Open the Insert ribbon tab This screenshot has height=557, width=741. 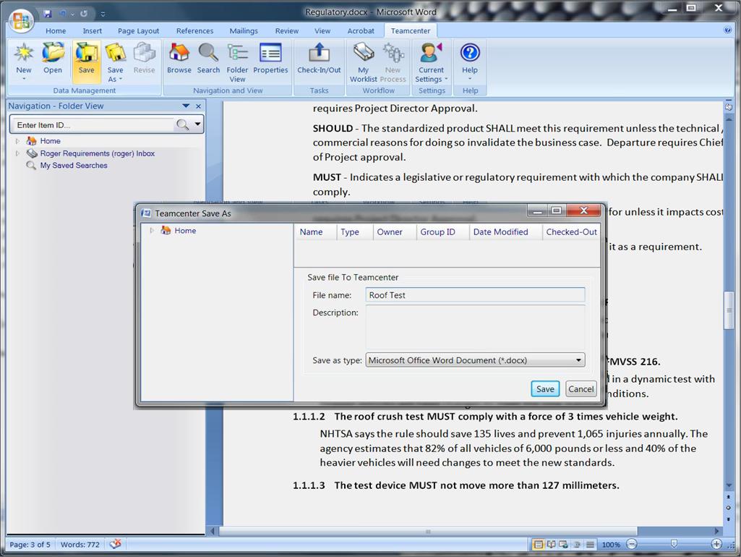pos(92,30)
